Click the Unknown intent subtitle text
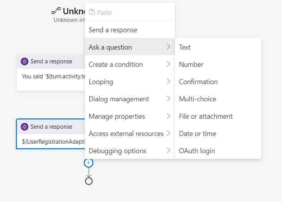This screenshot has height=202, width=282. [x=69, y=20]
